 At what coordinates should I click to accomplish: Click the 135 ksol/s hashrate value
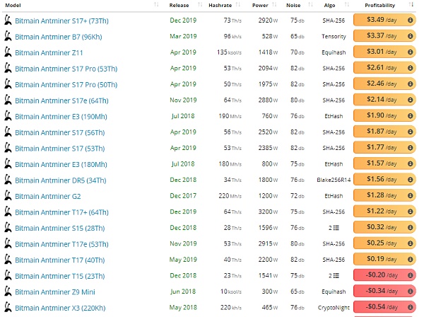[x=229, y=52]
